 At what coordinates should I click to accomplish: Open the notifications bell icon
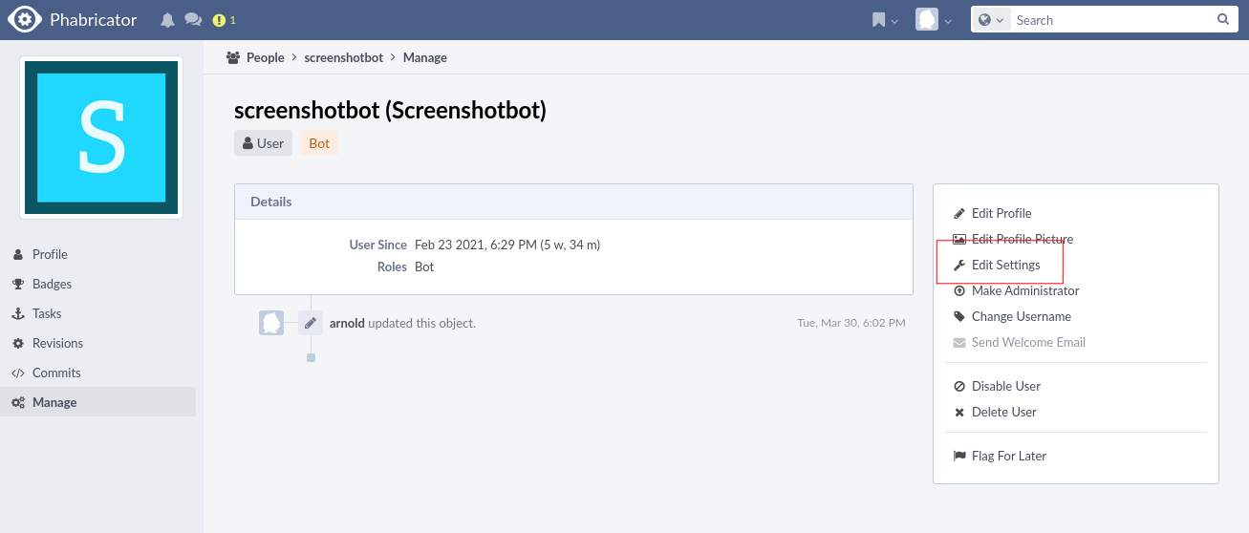pos(168,20)
